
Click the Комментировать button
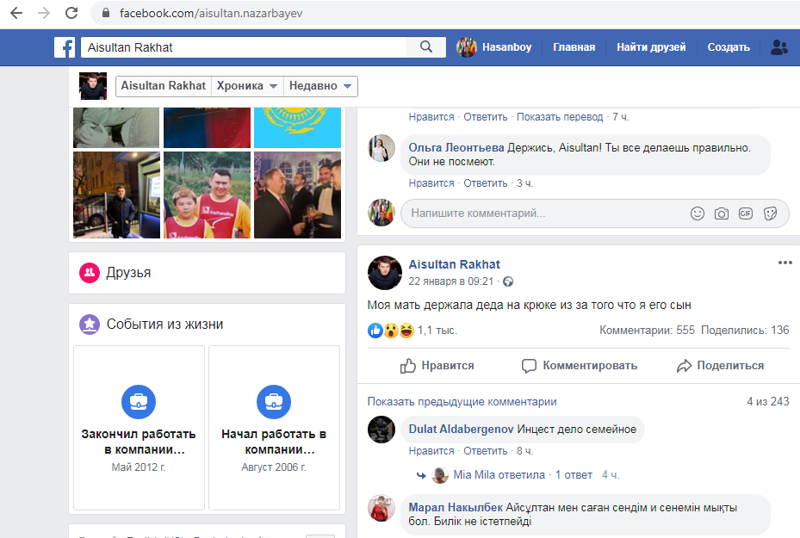580,366
